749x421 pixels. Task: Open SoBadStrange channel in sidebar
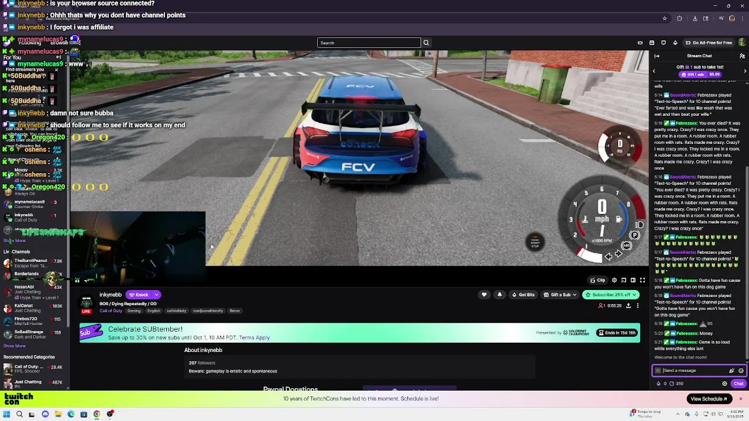coord(34,334)
